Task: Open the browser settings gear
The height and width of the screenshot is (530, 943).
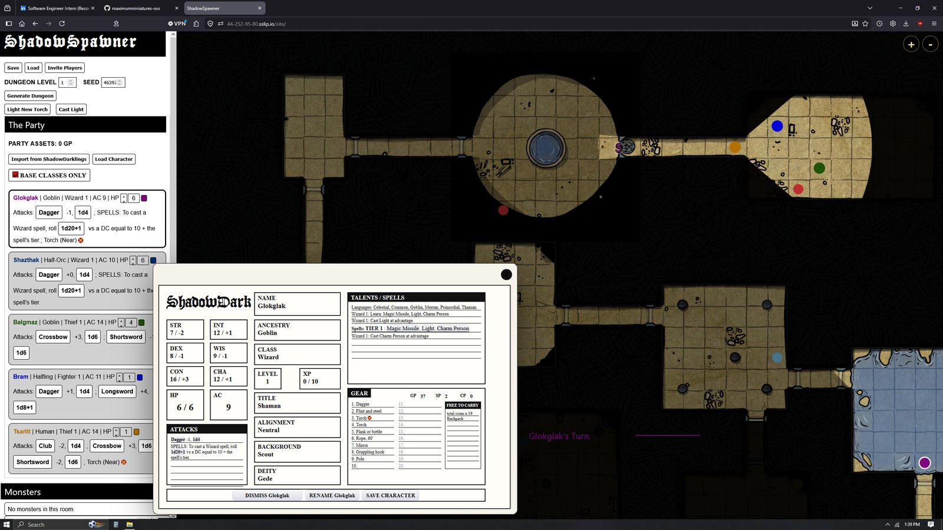Action: pos(893,24)
